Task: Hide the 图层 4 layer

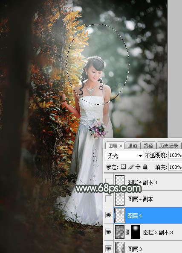Action: click(108, 215)
